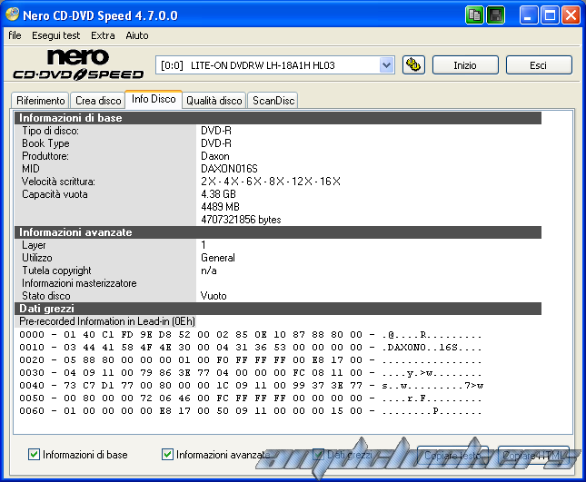Open the options icon beside drive selector

[412, 64]
